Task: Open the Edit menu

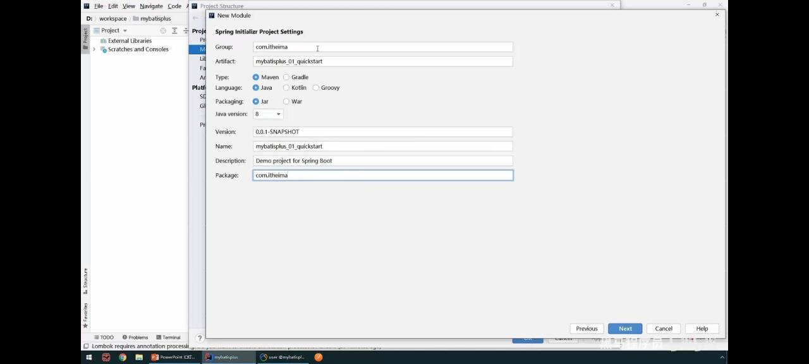Action: click(x=113, y=6)
